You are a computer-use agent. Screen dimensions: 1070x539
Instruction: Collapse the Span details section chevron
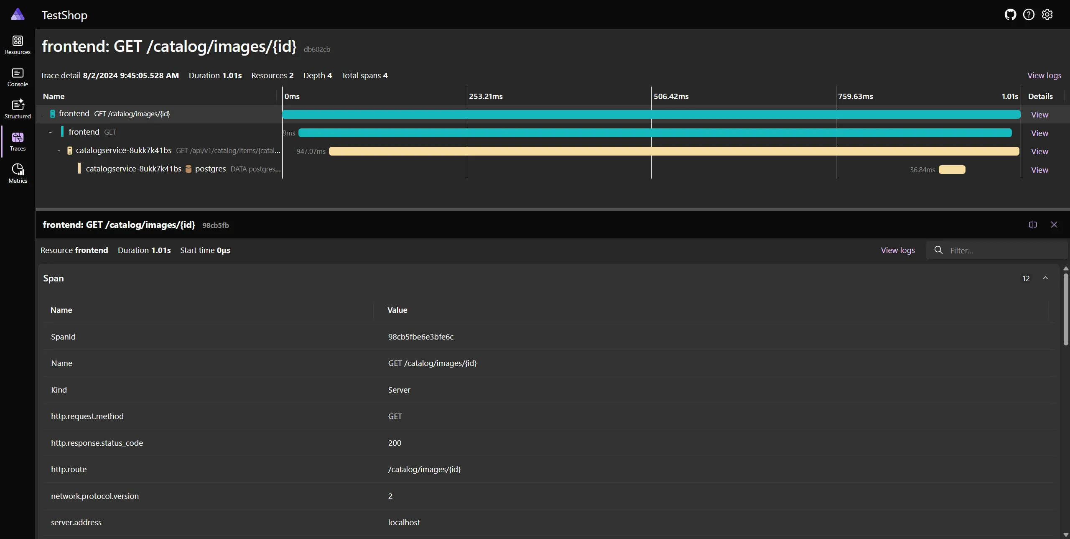(x=1045, y=278)
